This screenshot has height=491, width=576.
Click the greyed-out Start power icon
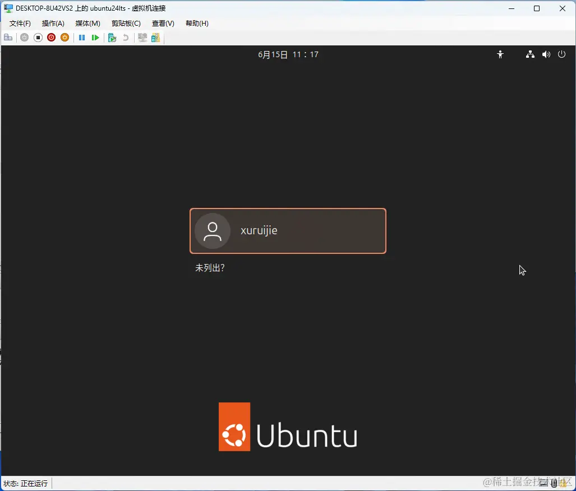point(24,38)
